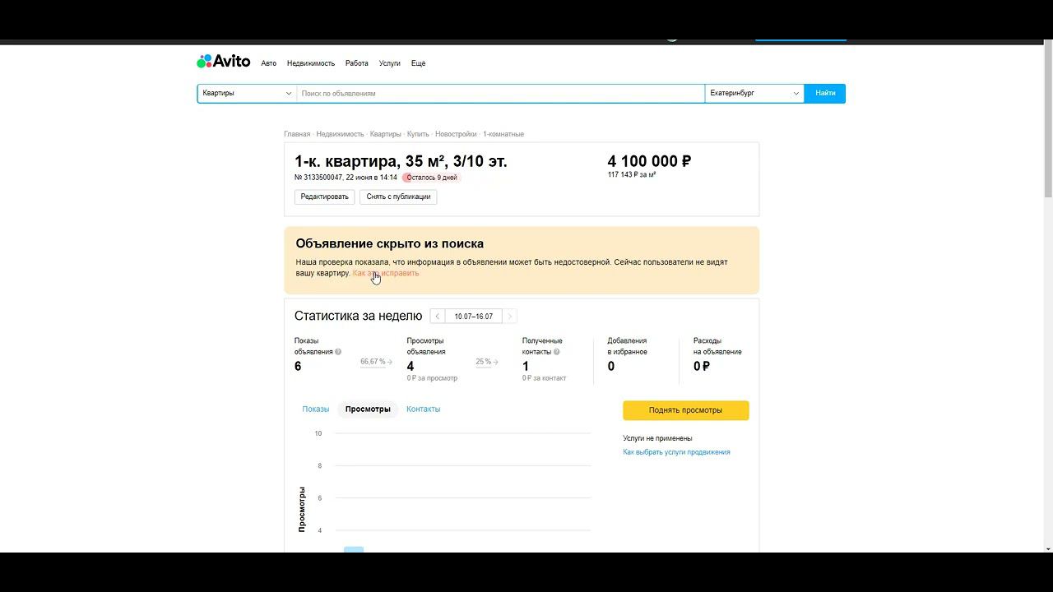Click the price 4 100 000 ₽

coord(649,161)
